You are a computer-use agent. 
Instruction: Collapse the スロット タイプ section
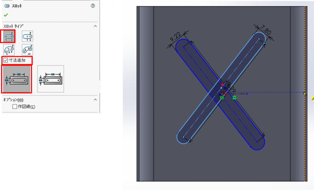(x=95, y=26)
